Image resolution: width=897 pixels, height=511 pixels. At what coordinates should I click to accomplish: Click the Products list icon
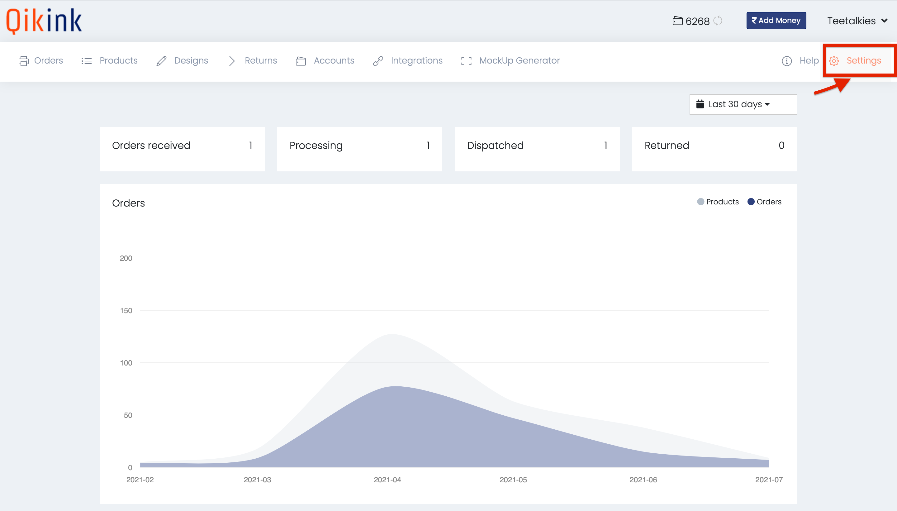(x=87, y=60)
